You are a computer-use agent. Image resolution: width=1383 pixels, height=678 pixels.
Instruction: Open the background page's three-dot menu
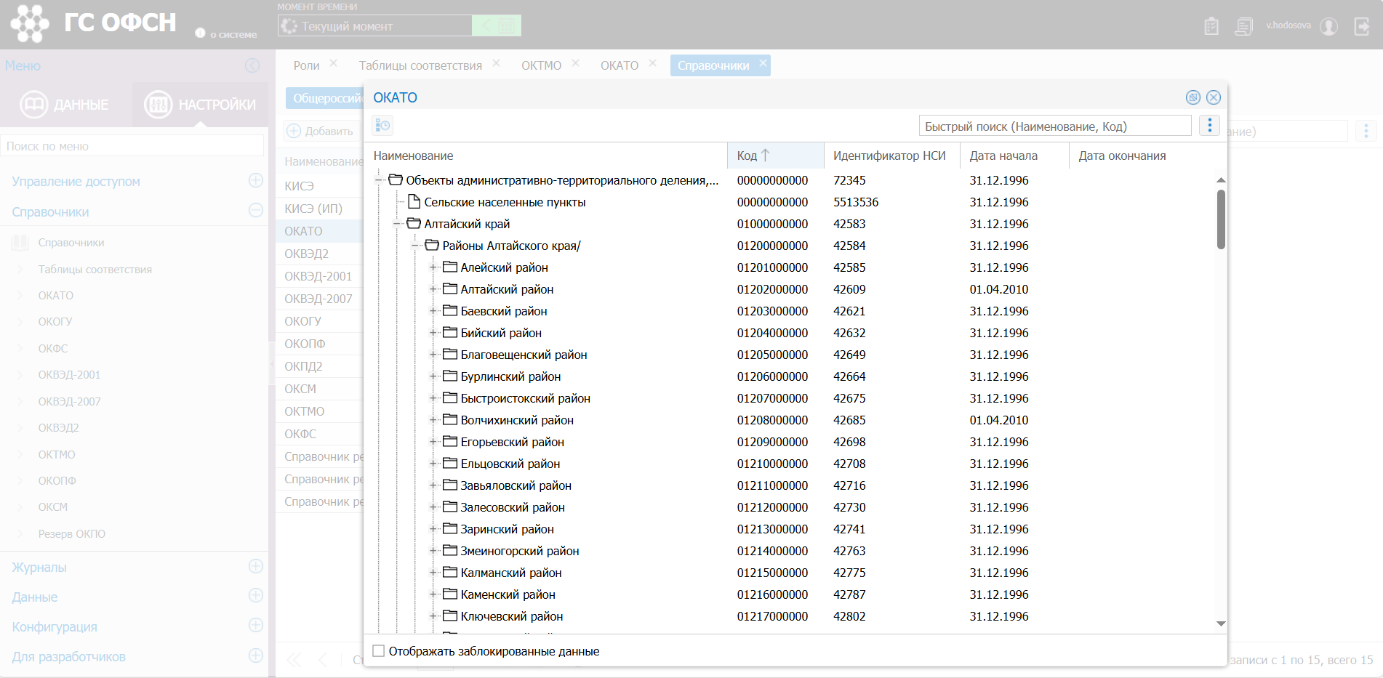click(x=1366, y=131)
